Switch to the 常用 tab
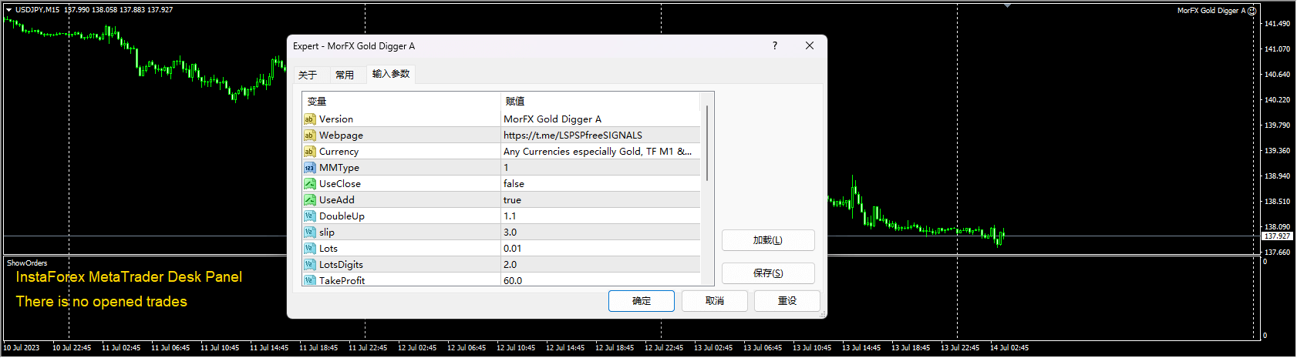The image size is (1297, 358). (x=345, y=75)
